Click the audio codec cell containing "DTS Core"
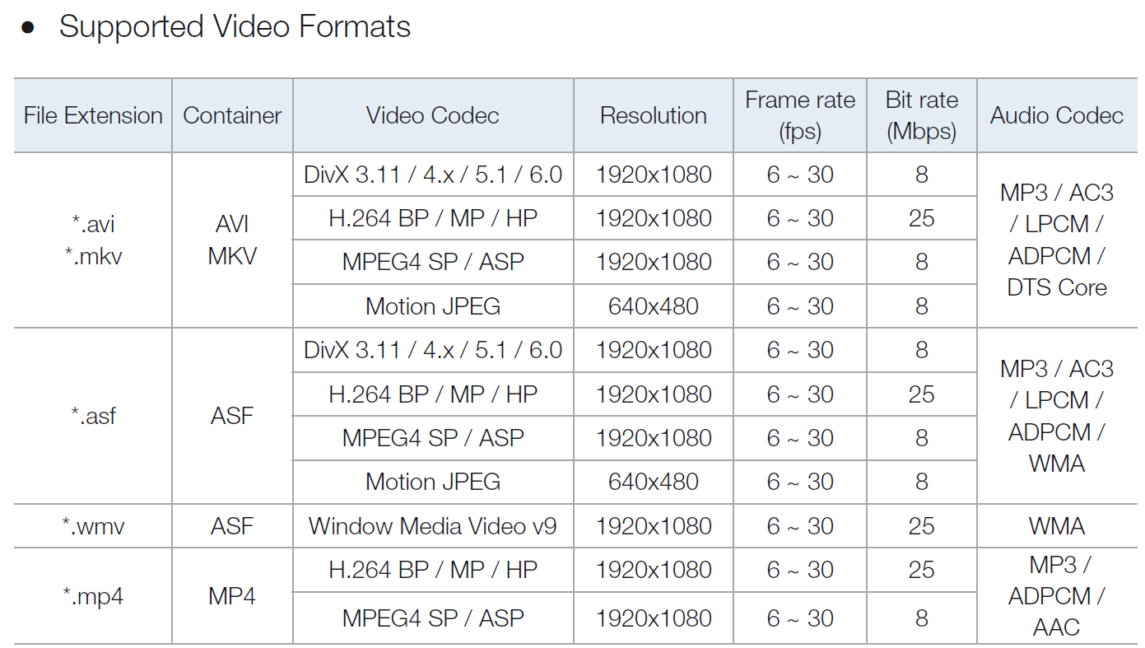Screen dimensions: 1145x648 tap(1057, 240)
